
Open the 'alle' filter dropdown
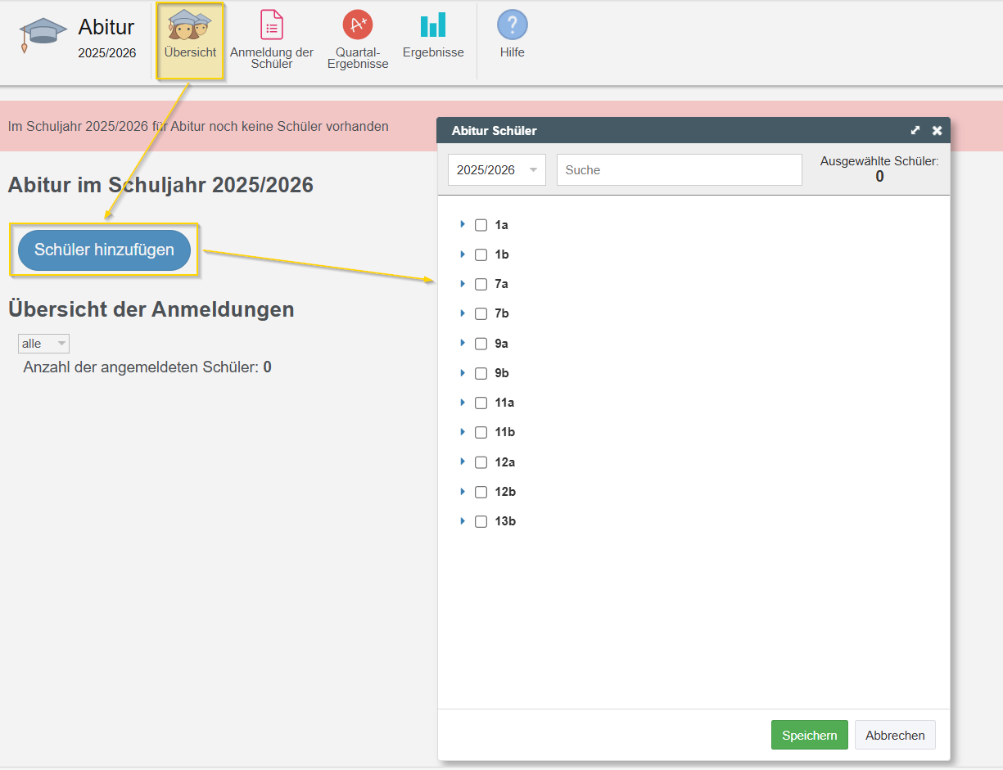(x=43, y=344)
